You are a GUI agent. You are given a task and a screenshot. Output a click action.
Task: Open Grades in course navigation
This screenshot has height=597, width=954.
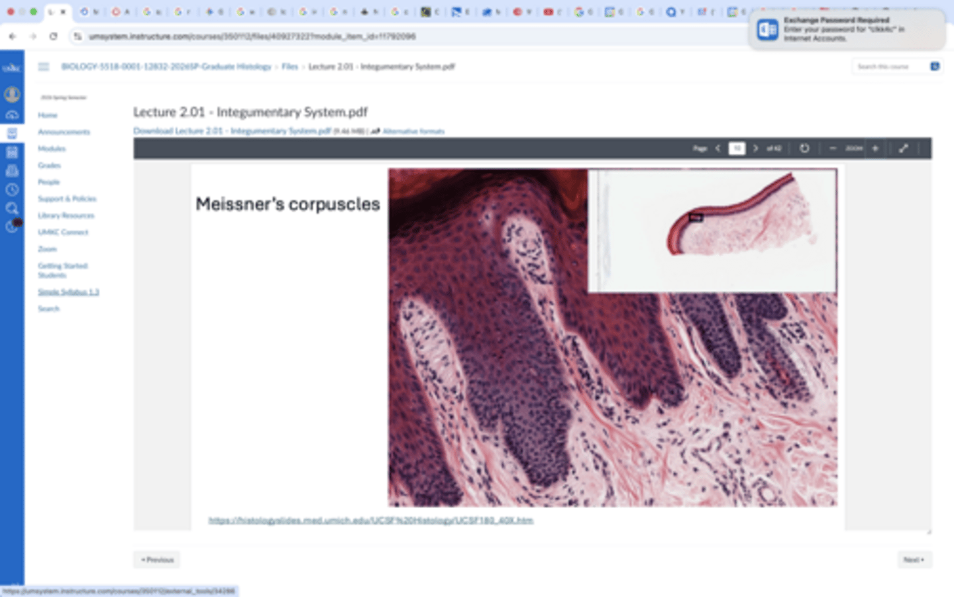(x=49, y=165)
